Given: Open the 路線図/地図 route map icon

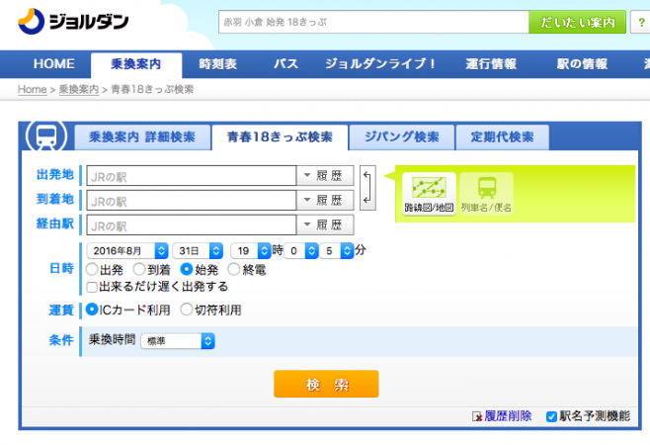Looking at the screenshot, I should 429,194.
